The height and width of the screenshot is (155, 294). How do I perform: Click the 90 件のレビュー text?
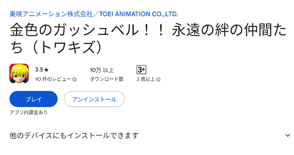coord(53,79)
